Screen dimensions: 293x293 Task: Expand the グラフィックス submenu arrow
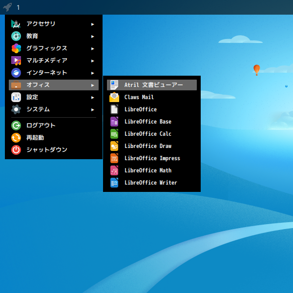pos(92,48)
